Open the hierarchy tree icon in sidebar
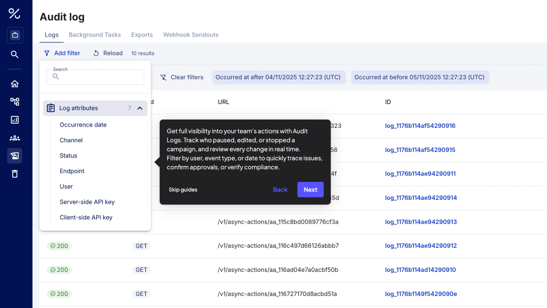Screen dimensions: 547x308 pyautogui.click(x=14, y=102)
